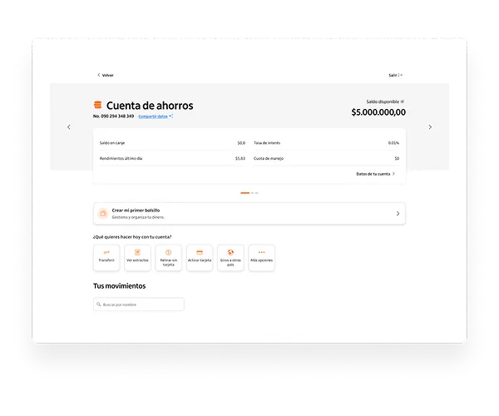The height and width of the screenshot is (416, 499).
Task: Click the orange savings account stack icon
Action: tap(97, 105)
